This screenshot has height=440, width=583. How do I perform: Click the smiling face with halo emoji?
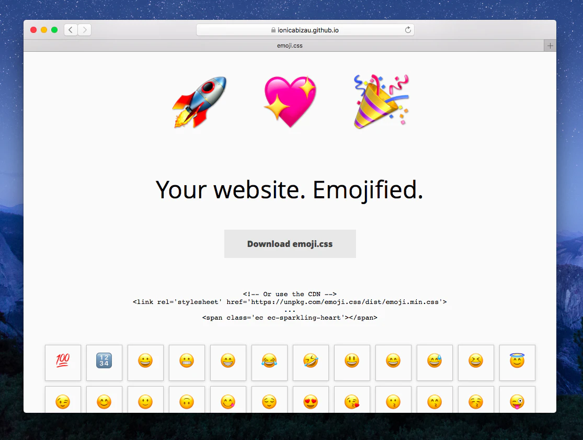(517, 363)
